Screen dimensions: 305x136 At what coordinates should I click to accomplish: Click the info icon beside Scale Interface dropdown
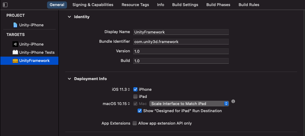coord(233,101)
